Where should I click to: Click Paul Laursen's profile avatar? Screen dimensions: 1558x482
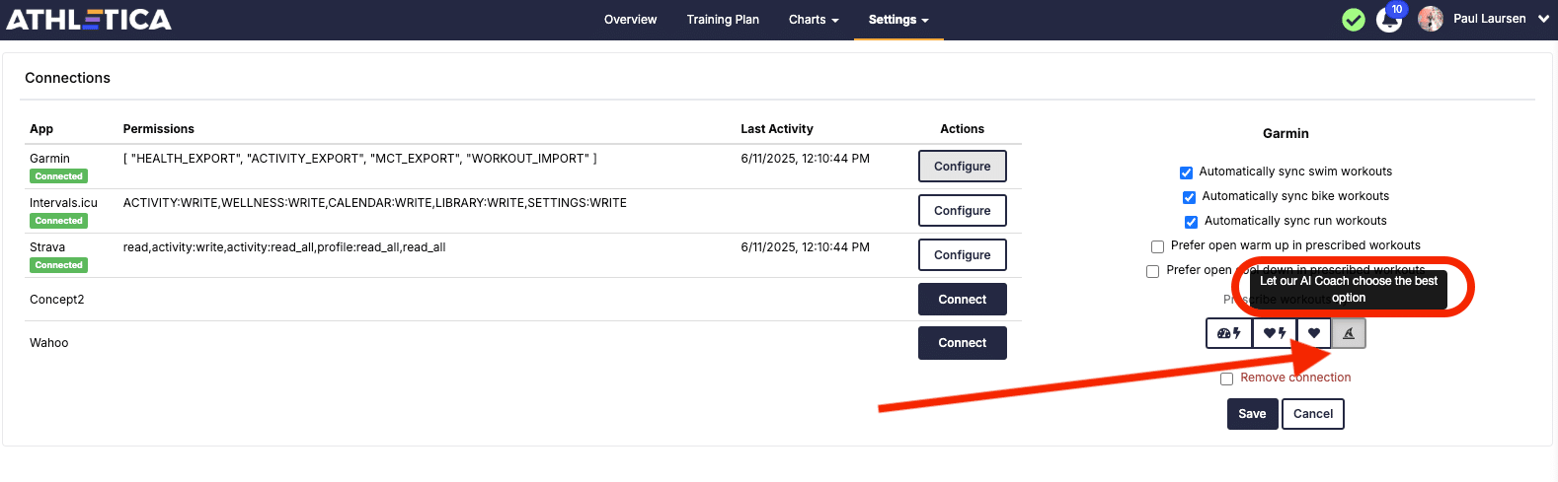(1431, 19)
